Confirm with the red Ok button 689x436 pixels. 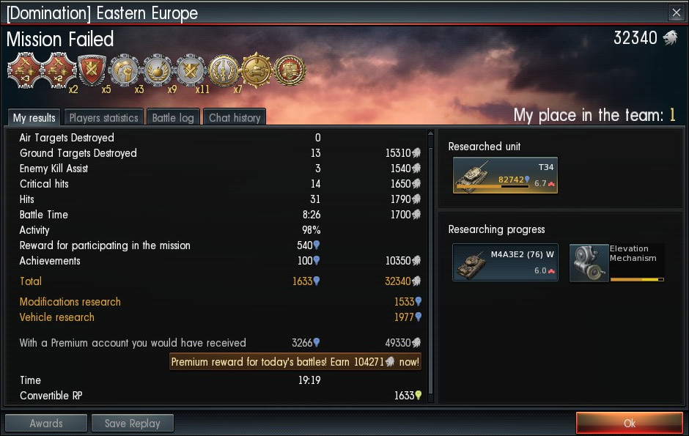click(x=629, y=424)
